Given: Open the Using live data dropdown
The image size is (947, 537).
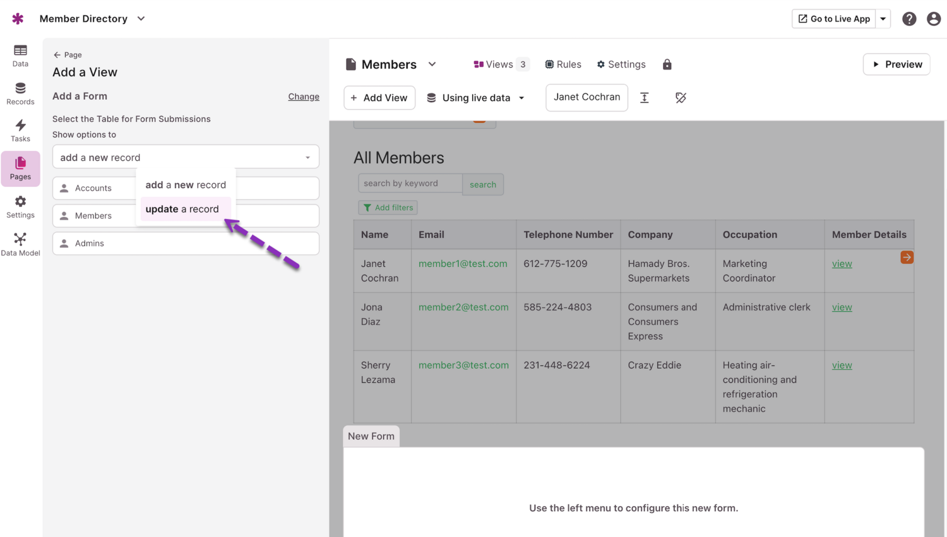Looking at the screenshot, I should pos(476,98).
